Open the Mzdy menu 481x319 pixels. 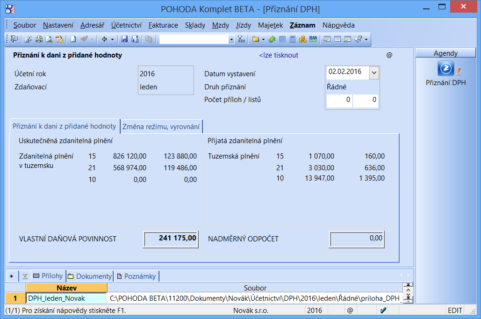click(221, 25)
